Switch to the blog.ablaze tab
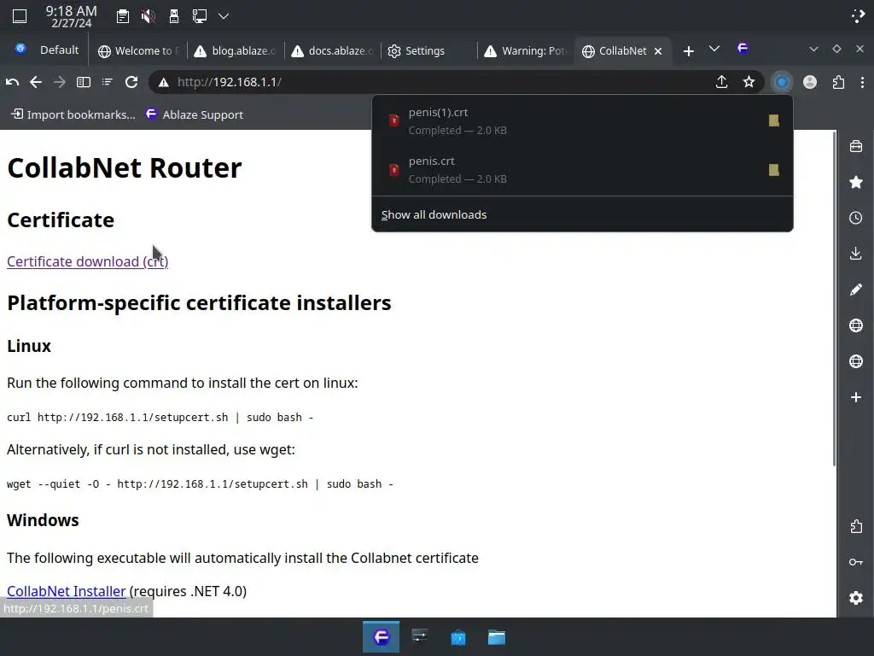Image resolution: width=874 pixels, height=656 pixels. coord(236,50)
